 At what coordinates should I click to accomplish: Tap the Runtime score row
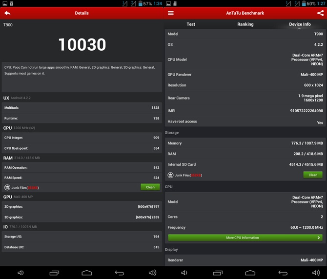pos(82,118)
